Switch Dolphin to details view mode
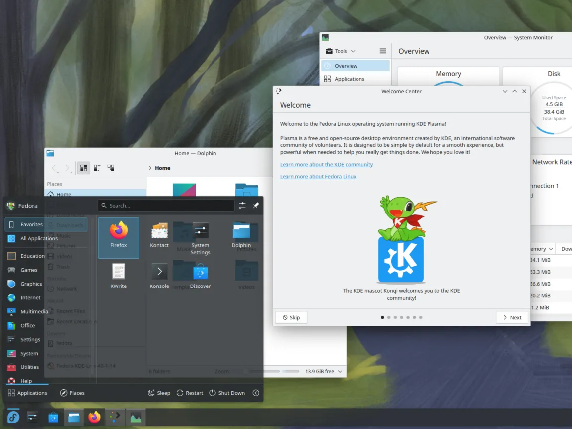572x429 pixels. pyautogui.click(x=97, y=168)
